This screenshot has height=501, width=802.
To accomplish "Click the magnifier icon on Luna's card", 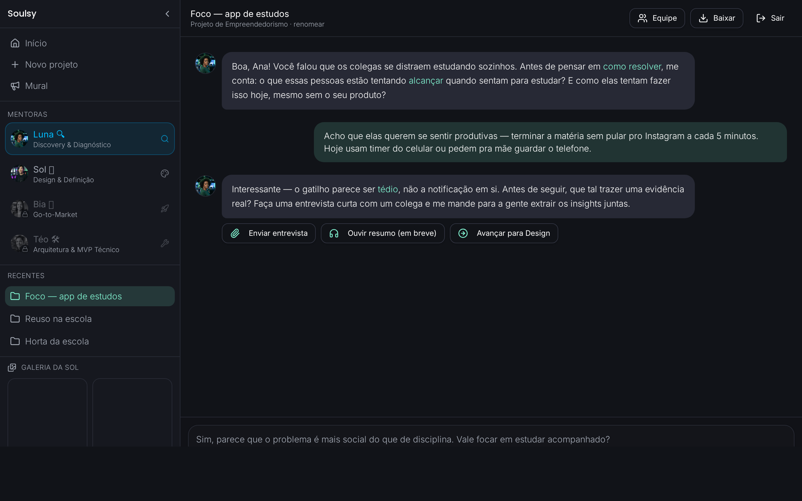I will (x=165, y=139).
